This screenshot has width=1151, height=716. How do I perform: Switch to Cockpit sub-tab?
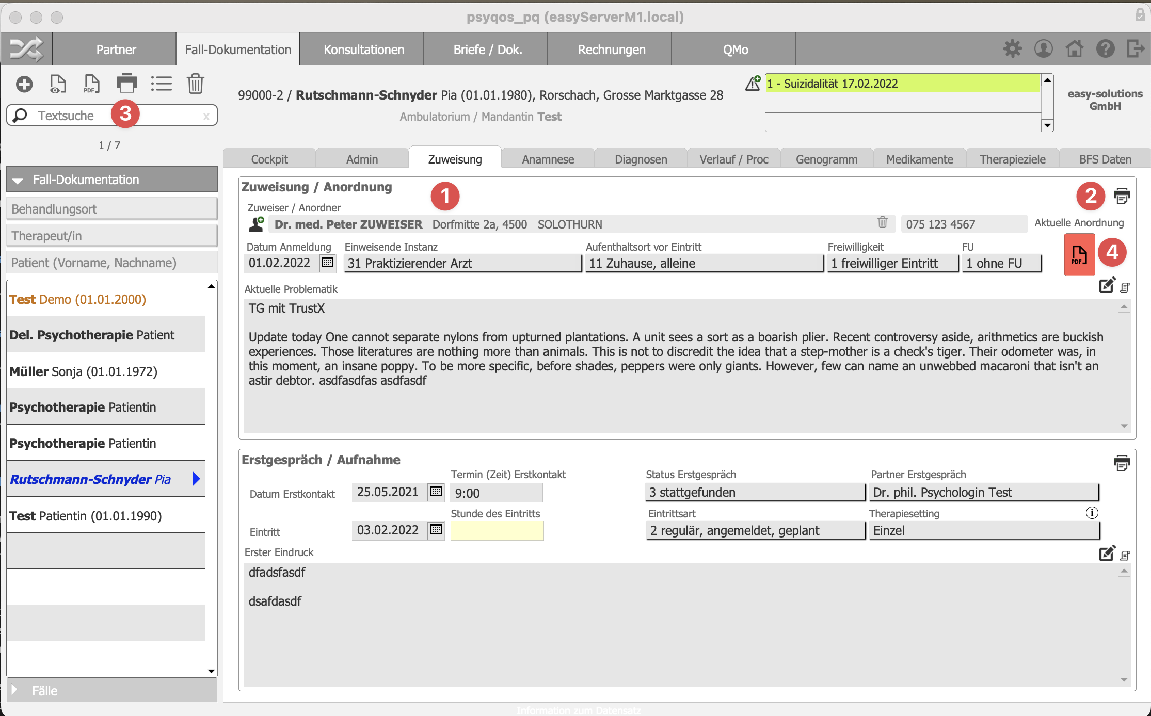(269, 159)
